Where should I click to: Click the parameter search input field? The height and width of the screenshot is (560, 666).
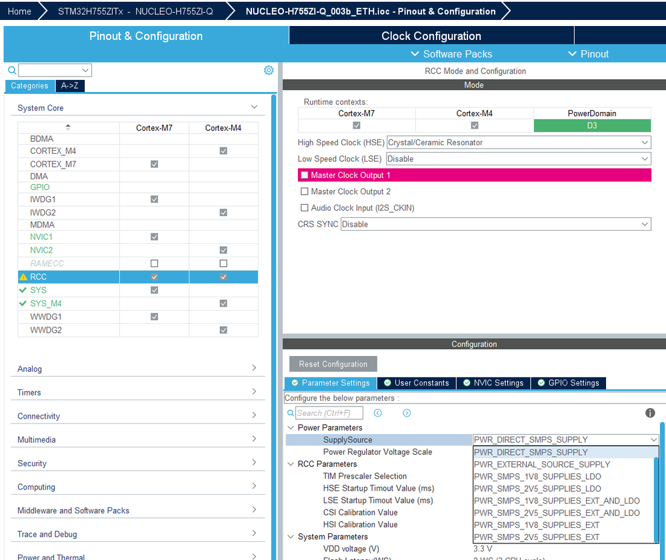[x=329, y=413]
